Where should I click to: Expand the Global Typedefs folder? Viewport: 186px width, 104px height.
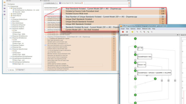(x=10, y=14)
